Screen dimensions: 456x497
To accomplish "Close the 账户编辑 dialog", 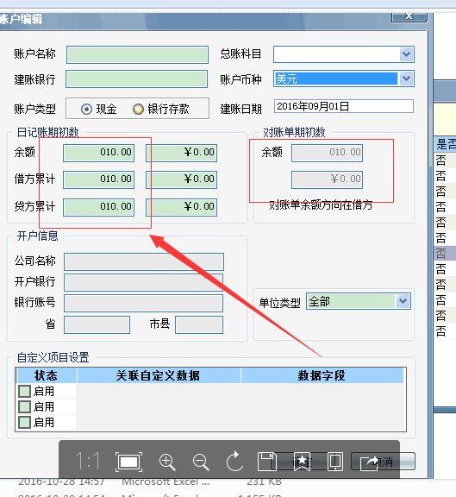I will coord(409,16).
